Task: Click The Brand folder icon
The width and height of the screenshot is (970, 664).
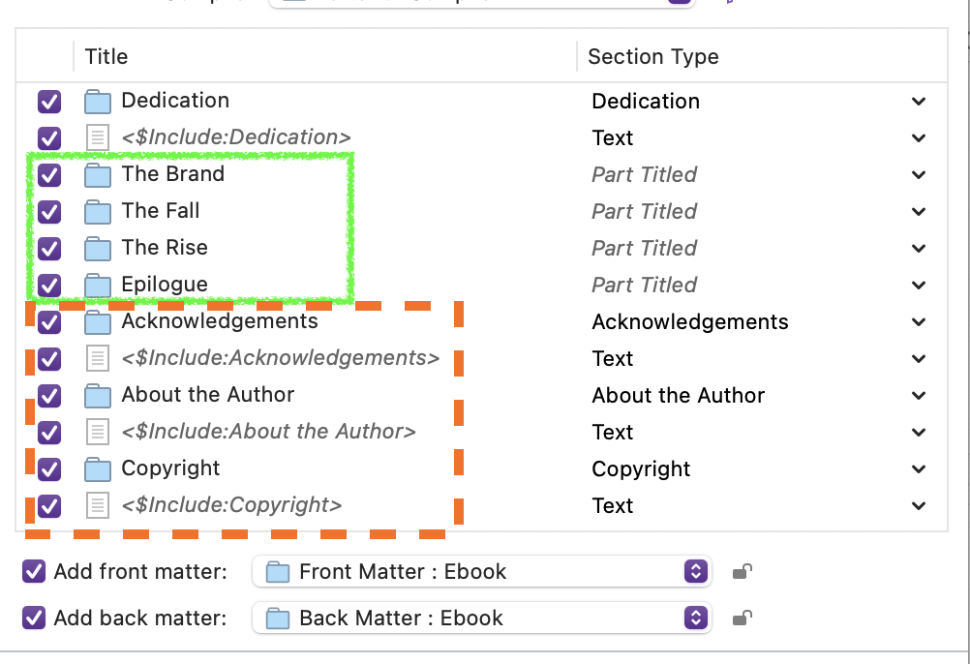Action: point(98,174)
